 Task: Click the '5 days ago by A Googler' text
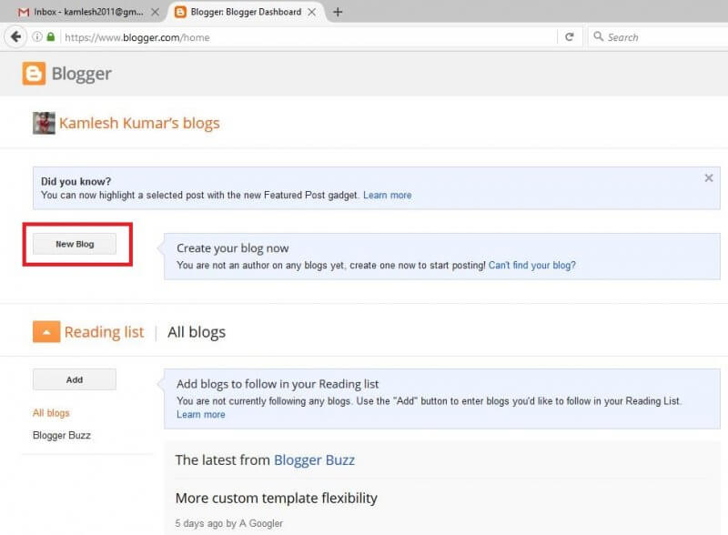point(229,523)
